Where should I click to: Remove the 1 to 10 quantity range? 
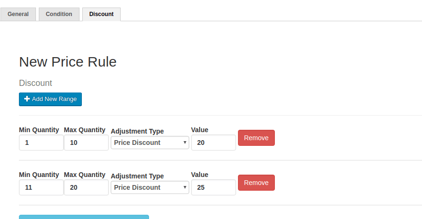(256, 138)
